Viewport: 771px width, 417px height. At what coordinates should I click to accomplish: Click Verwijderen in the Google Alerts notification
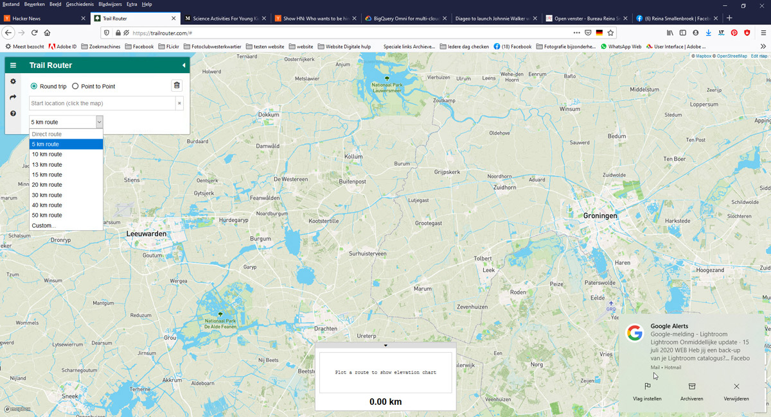(x=736, y=392)
